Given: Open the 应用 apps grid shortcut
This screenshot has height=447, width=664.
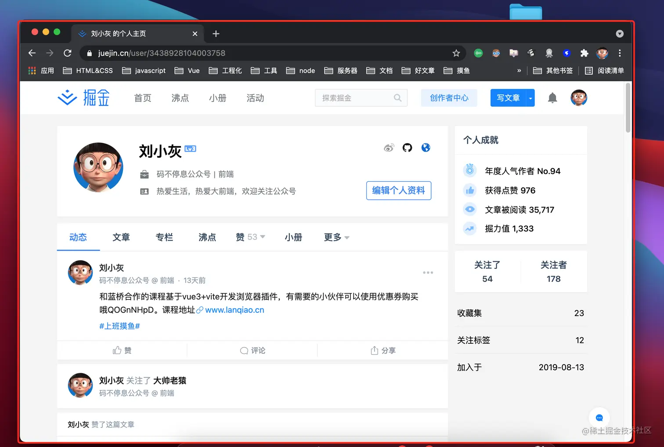Looking at the screenshot, I should coord(41,71).
